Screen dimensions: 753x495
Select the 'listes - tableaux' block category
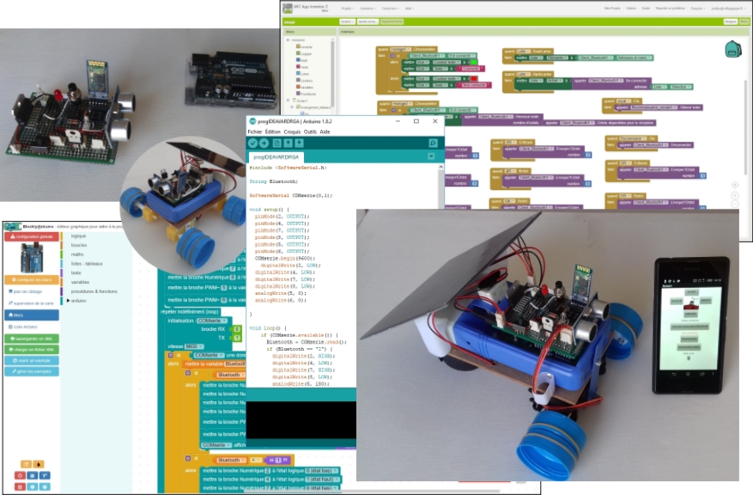coord(87,264)
